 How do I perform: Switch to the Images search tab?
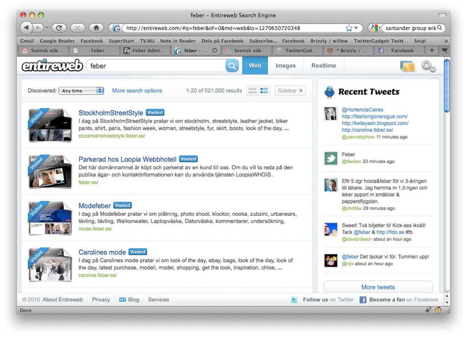(x=285, y=66)
